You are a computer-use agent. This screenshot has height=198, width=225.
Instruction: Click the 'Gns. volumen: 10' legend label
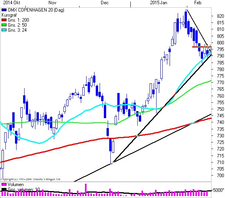click(24, 189)
